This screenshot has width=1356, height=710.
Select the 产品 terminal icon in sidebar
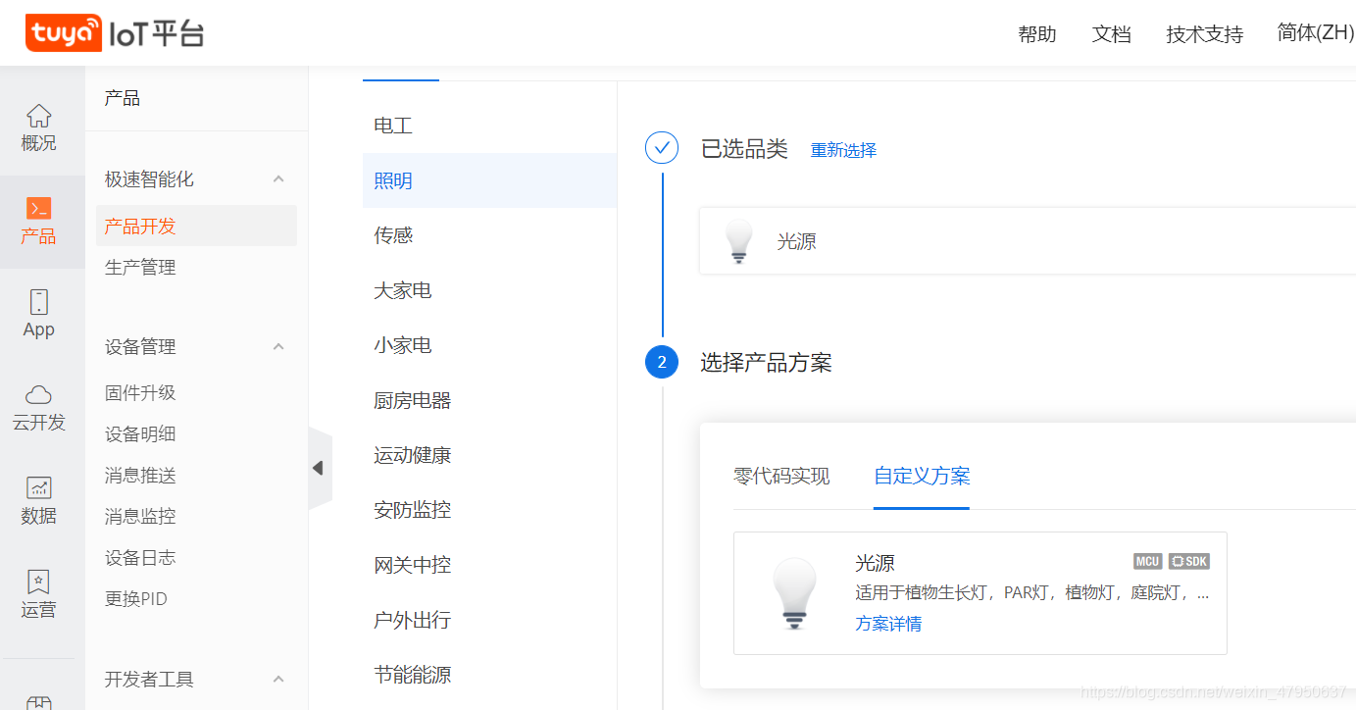pyautogui.click(x=38, y=209)
